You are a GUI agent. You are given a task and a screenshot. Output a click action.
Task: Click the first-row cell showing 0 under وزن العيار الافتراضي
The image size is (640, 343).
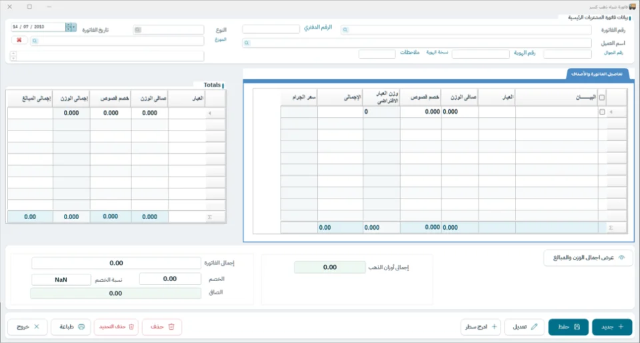pyautogui.click(x=381, y=112)
